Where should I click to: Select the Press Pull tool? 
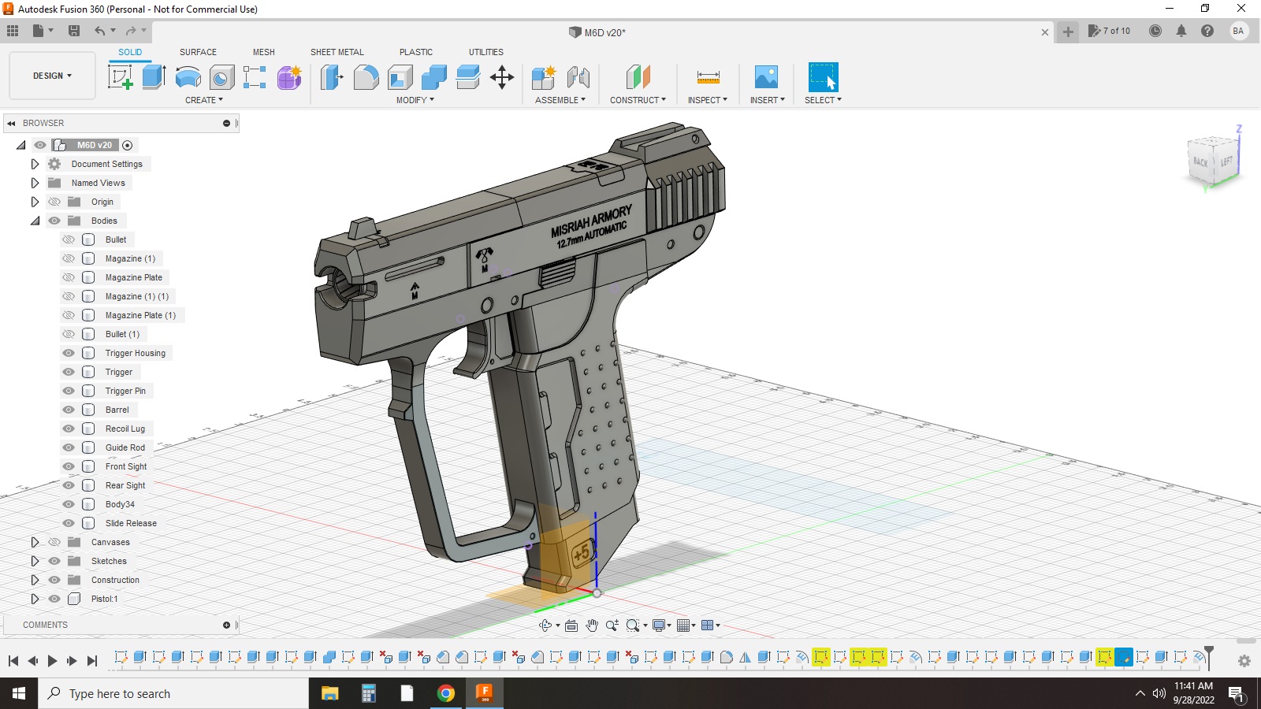click(332, 77)
